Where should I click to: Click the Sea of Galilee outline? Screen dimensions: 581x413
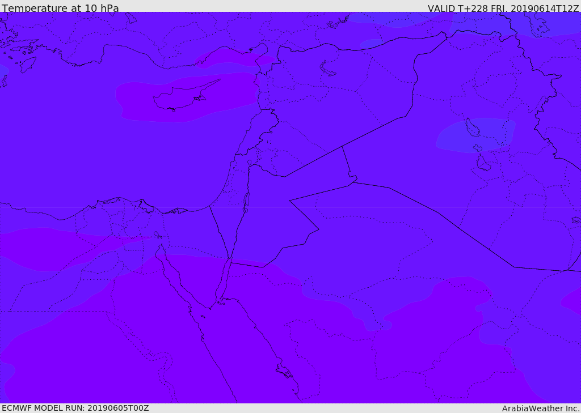(x=249, y=163)
